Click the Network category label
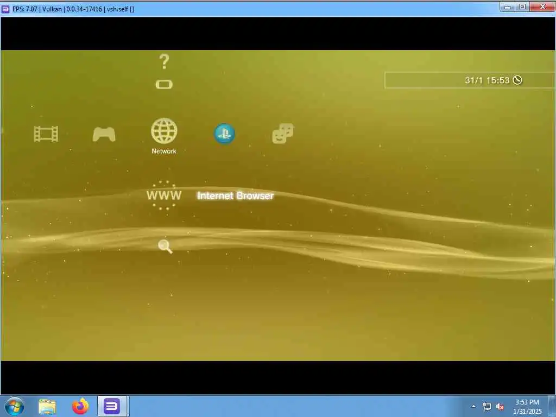556x417 pixels. (164, 151)
